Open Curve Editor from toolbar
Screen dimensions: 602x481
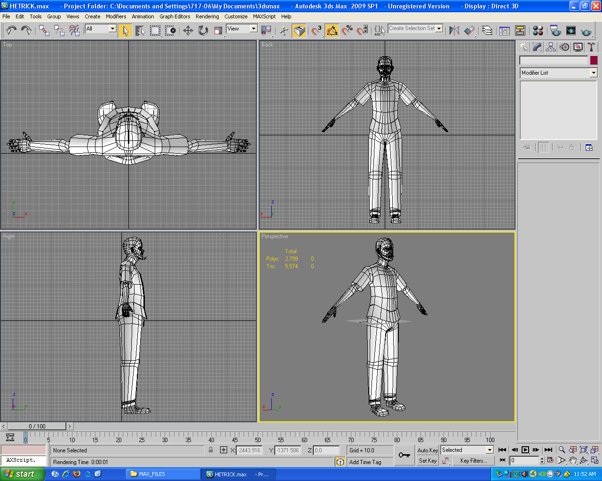(x=505, y=31)
